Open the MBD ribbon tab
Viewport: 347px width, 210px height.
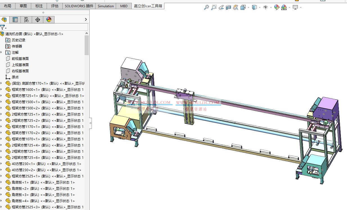pos(124,6)
